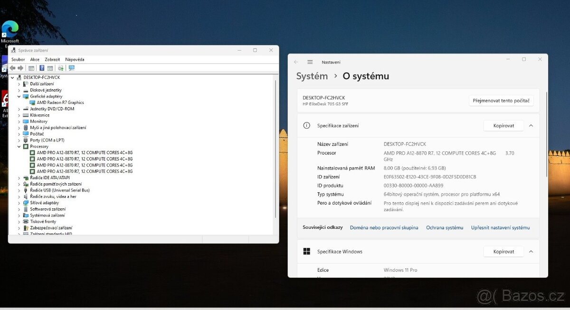
Task: Click Přejmenovat tento počítač button
Action: point(501,101)
